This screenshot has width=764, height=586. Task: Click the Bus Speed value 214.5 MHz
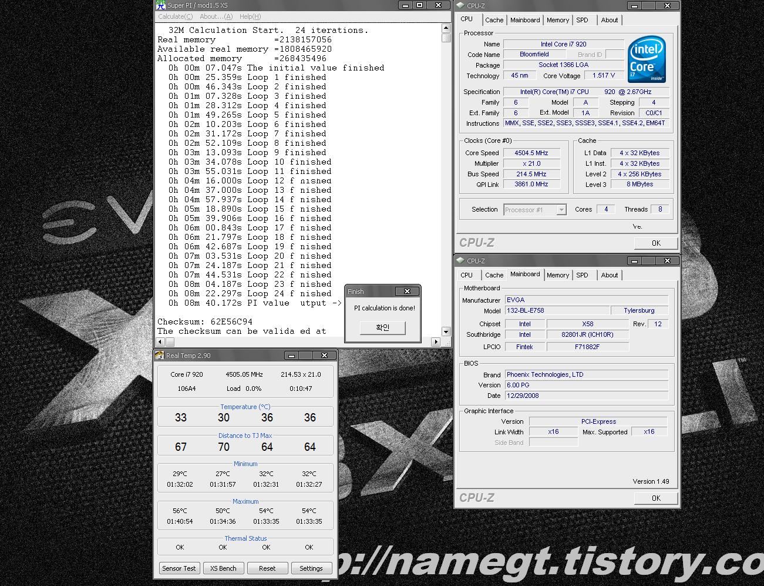pyautogui.click(x=531, y=174)
